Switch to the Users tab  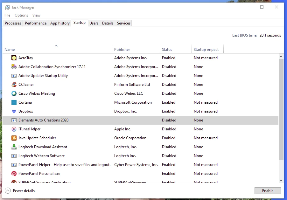point(94,23)
